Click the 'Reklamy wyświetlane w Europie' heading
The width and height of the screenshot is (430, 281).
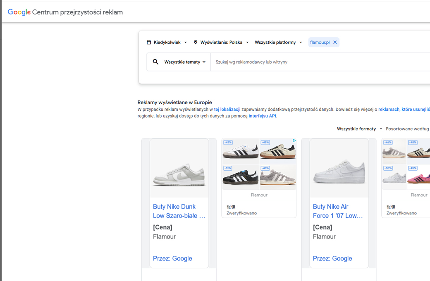coord(174,102)
